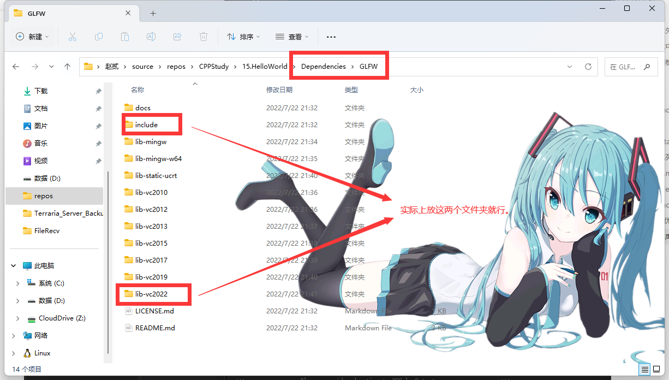Click the Cut scissors icon
The width and height of the screenshot is (669, 380).
pos(73,37)
